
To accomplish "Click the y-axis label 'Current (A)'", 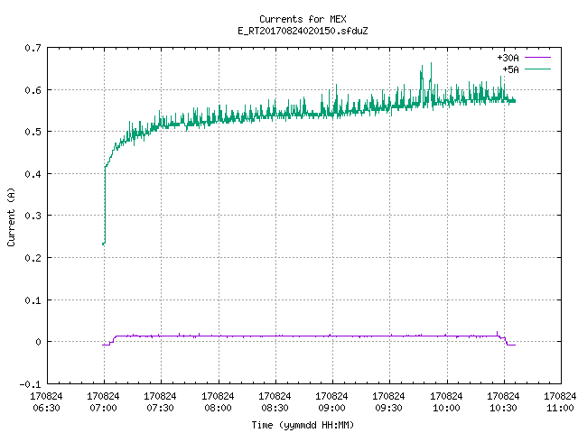I will tap(11, 216).
